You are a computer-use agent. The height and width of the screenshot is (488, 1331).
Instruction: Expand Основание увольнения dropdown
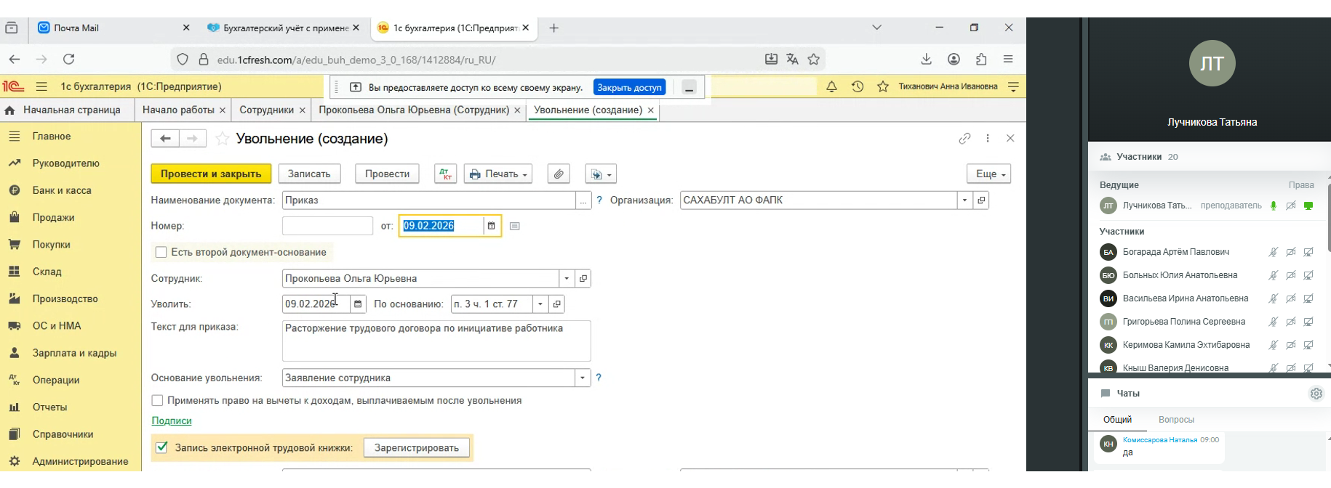coord(582,378)
